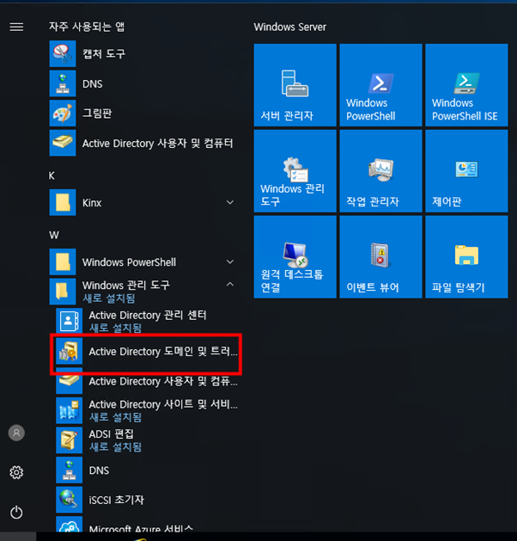Screen dimensions: 517x541
Task: Click the W letter group header
Action: tap(54, 236)
